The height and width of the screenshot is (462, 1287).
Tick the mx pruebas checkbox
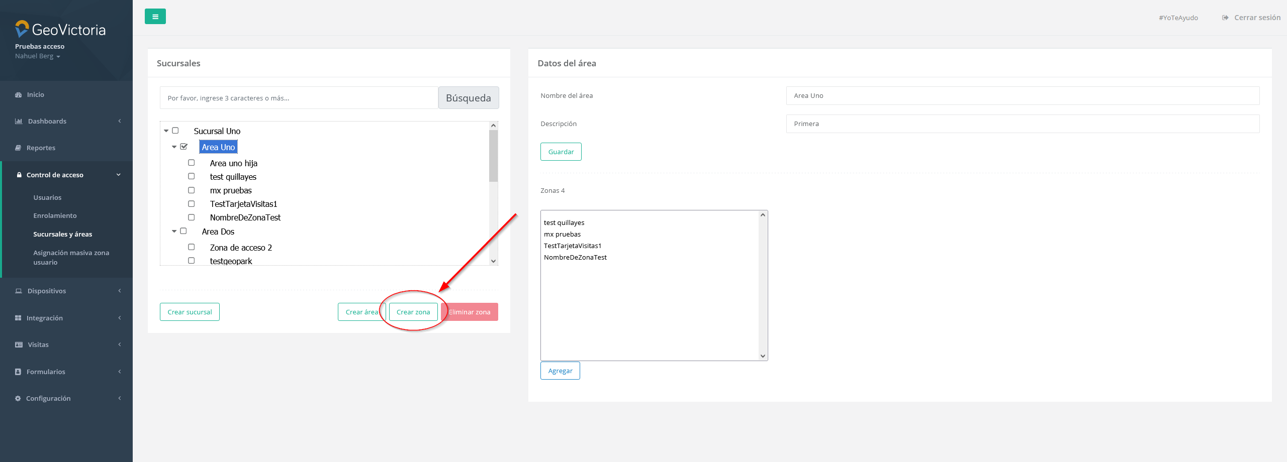[x=192, y=190]
